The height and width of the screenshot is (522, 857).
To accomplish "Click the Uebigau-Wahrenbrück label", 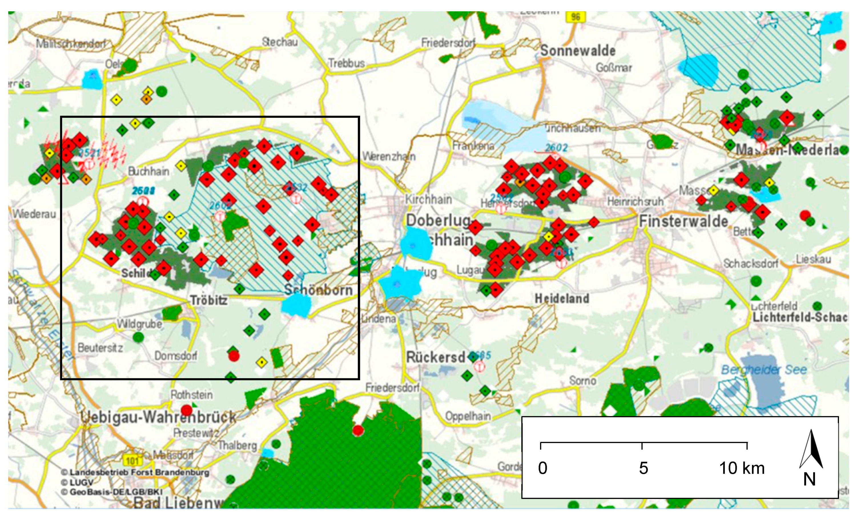I will pyautogui.click(x=158, y=417).
